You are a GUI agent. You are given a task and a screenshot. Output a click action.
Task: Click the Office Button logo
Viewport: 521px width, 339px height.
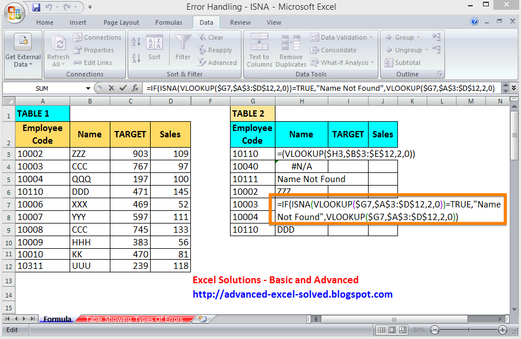(x=14, y=13)
